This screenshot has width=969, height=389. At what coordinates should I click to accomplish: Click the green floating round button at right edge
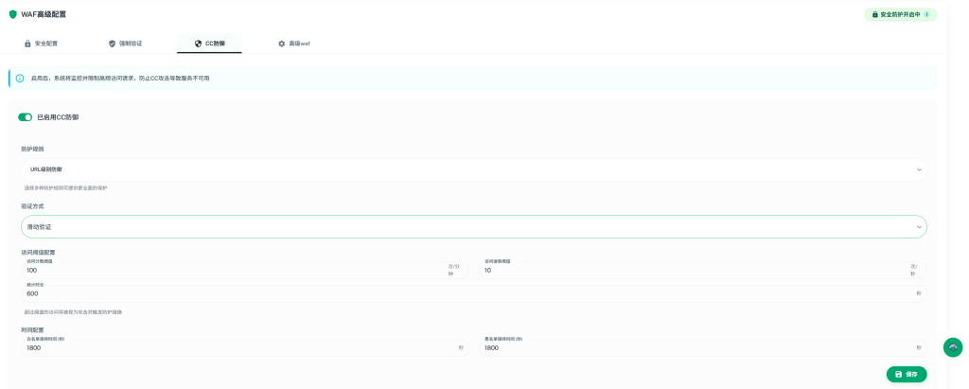tap(953, 347)
